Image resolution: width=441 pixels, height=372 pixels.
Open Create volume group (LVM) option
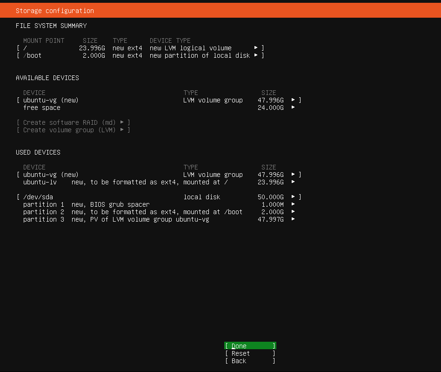pyautogui.click(x=73, y=130)
